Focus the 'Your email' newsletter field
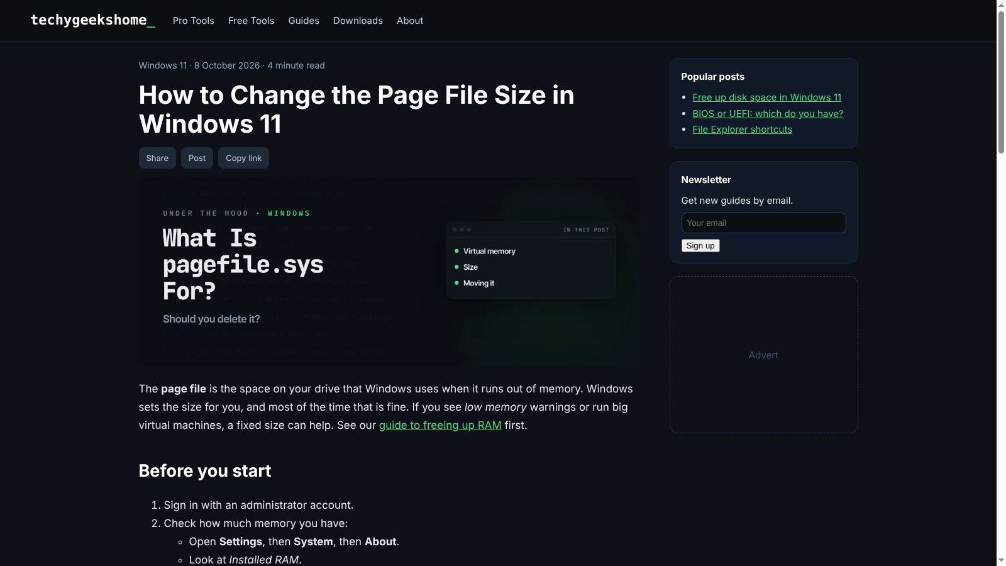The width and height of the screenshot is (1006, 566). click(763, 223)
